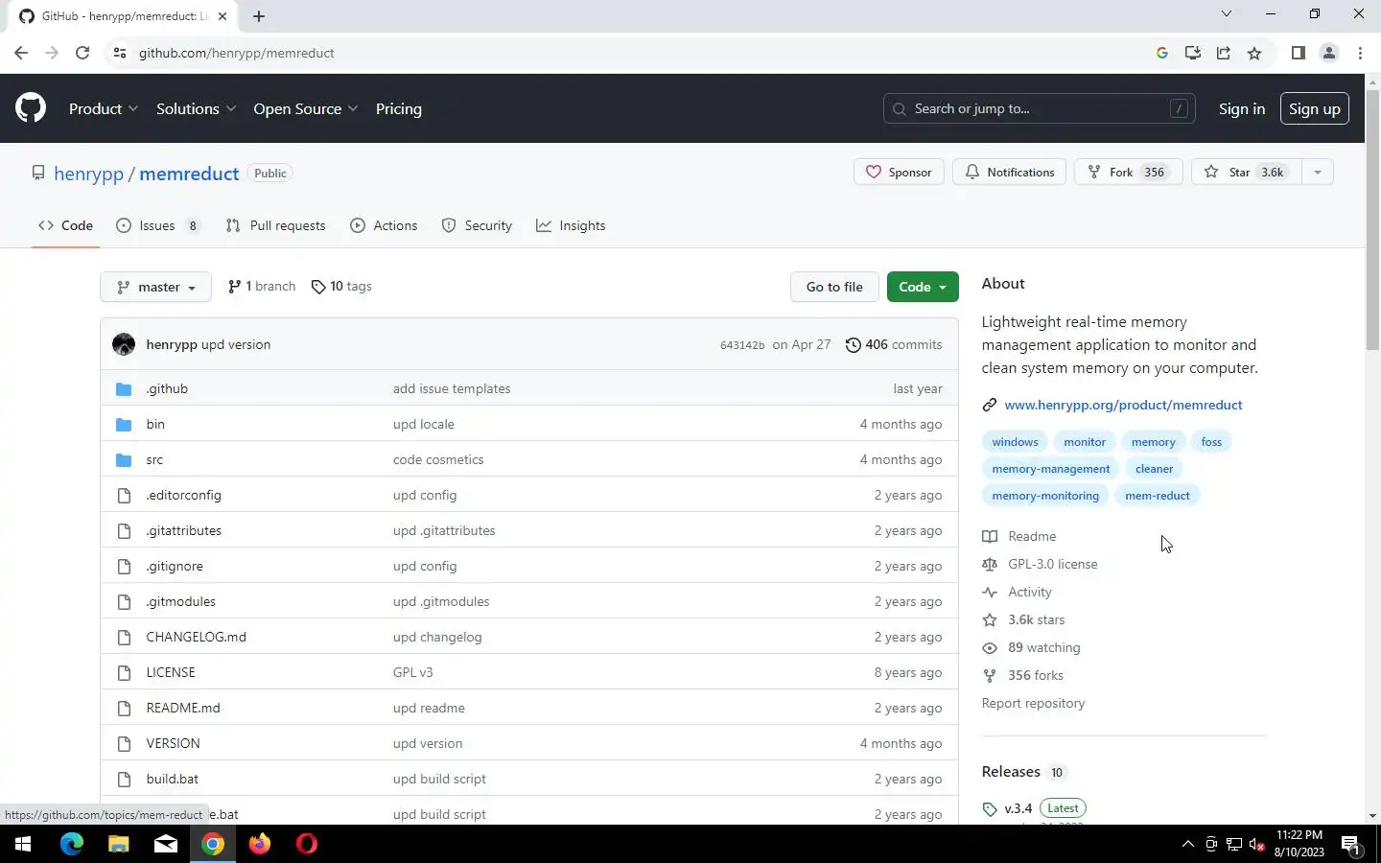Expand the Product menu
The height and width of the screenshot is (863, 1381).
point(104,108)
